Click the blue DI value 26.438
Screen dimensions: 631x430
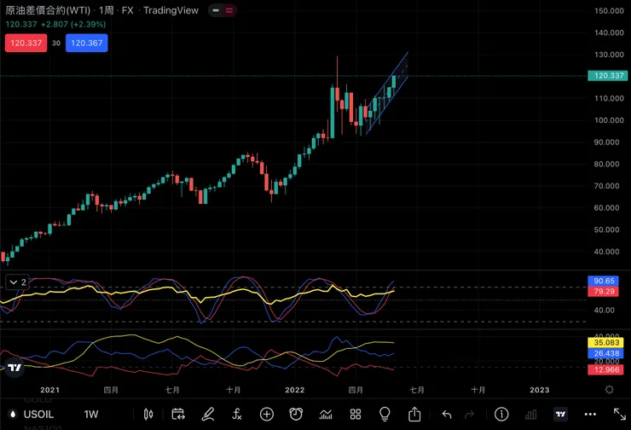pyautogui.click(x=605, y=353)
